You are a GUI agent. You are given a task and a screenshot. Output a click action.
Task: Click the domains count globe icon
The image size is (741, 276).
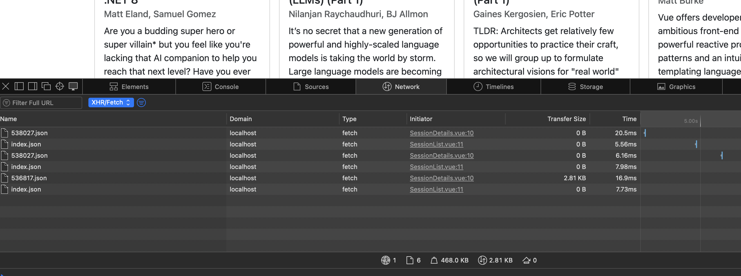point(385,260)
